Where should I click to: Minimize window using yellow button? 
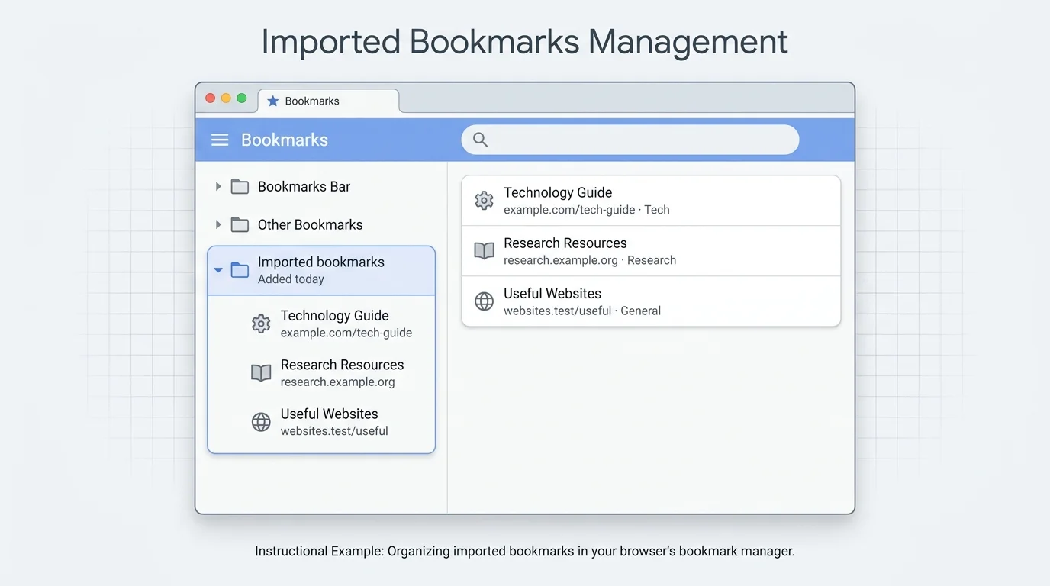(226, 98)
